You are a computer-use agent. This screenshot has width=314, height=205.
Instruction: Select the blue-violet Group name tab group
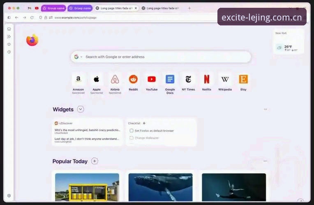tap(80, 8)
